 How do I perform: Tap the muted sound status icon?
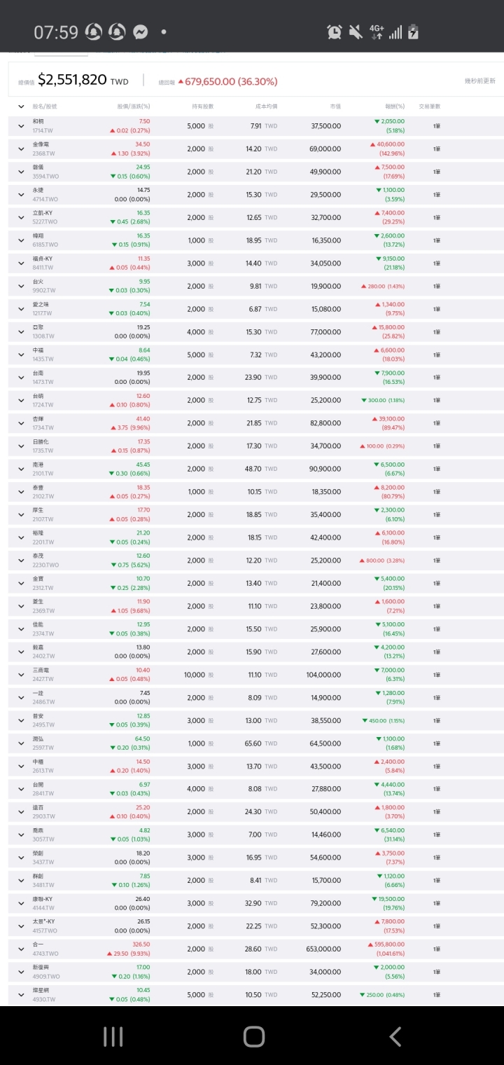(355, 32)
